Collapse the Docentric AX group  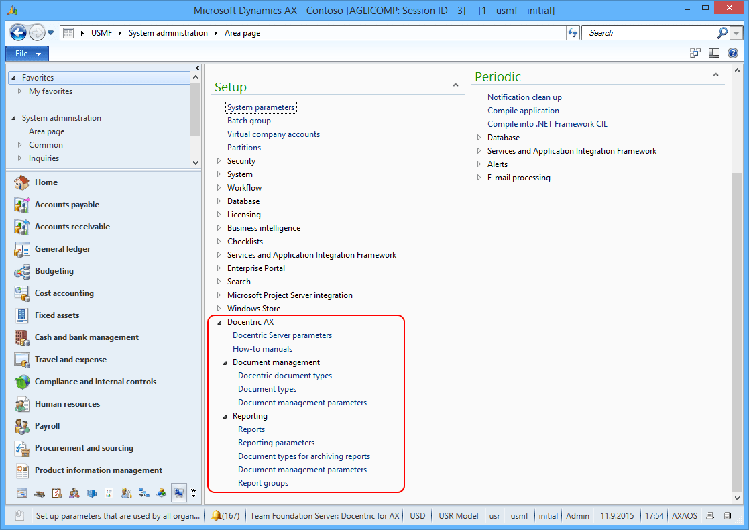click(219, 322)
